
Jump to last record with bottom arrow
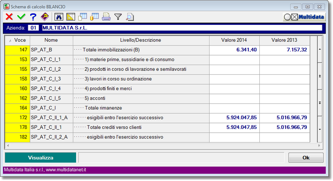click(x=320, y=129)
